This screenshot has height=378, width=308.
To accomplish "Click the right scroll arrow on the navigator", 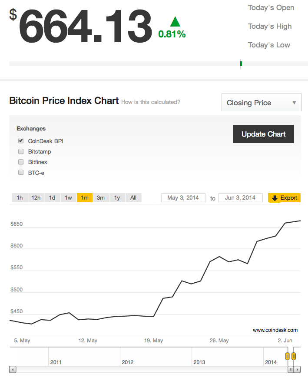I will tap(297, 369).
